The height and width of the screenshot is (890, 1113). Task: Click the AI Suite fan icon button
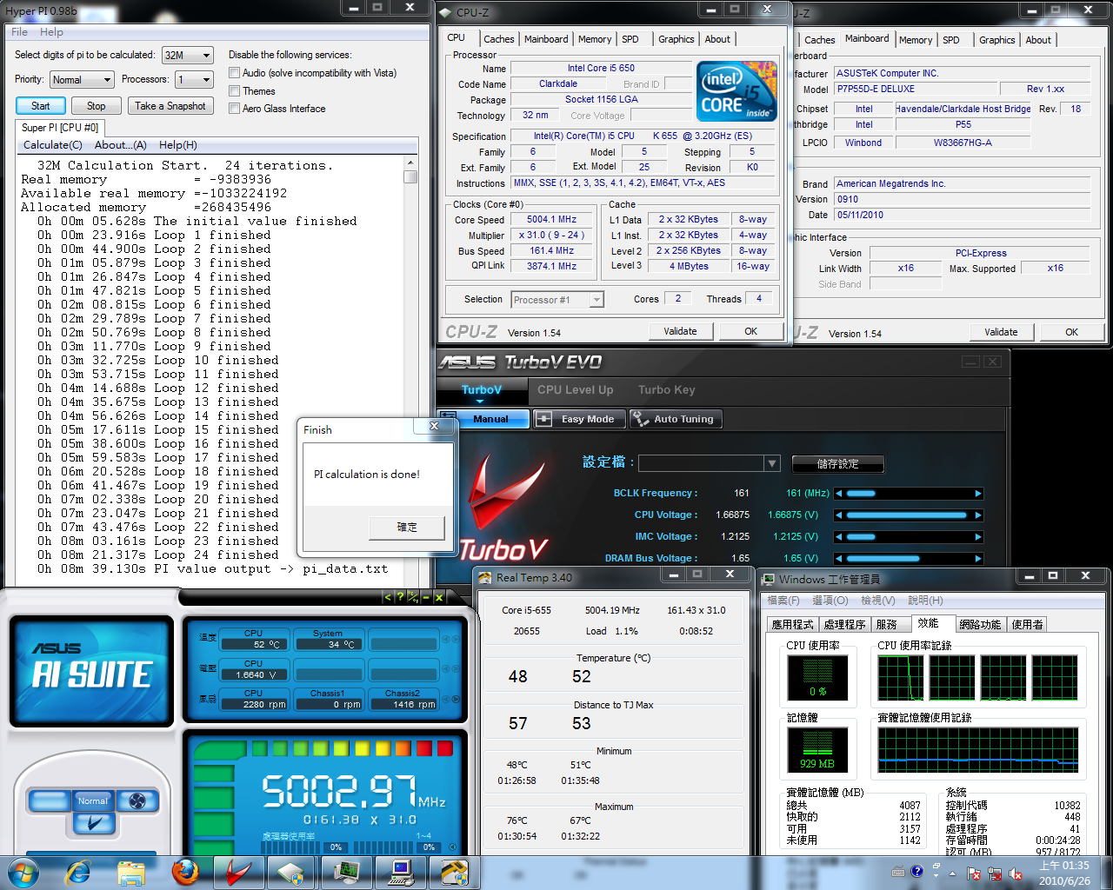[x=137, y=800]
